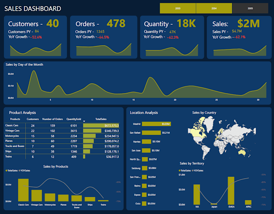Select the 2003 year slicer button
This screenshot has height=214, width=274.
(x=178, y=8)
